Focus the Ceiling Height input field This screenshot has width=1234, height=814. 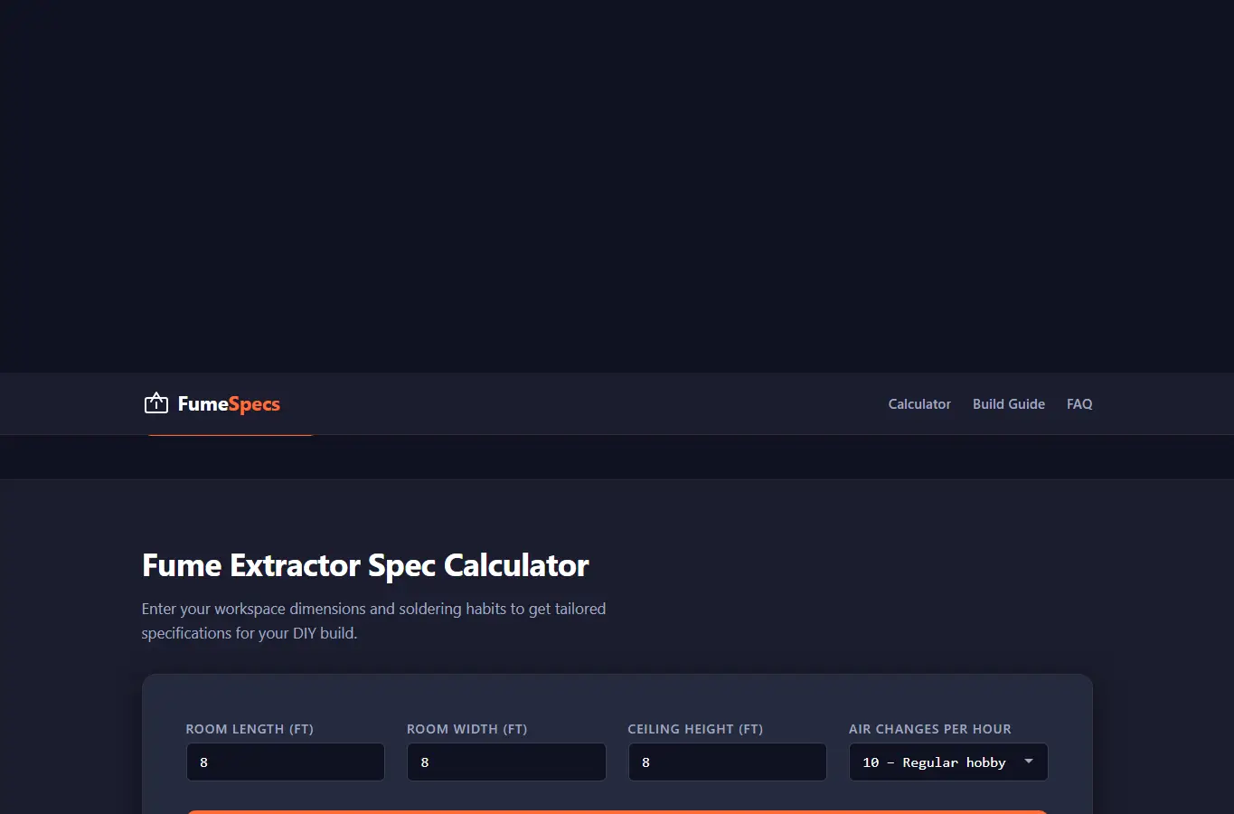(728, 762)
